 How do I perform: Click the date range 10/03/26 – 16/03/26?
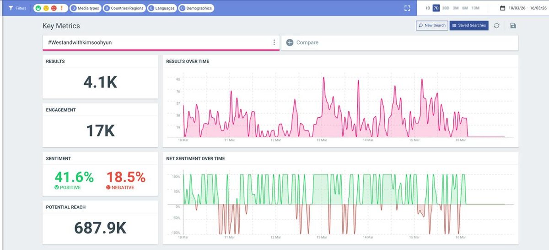pos(527,8)
